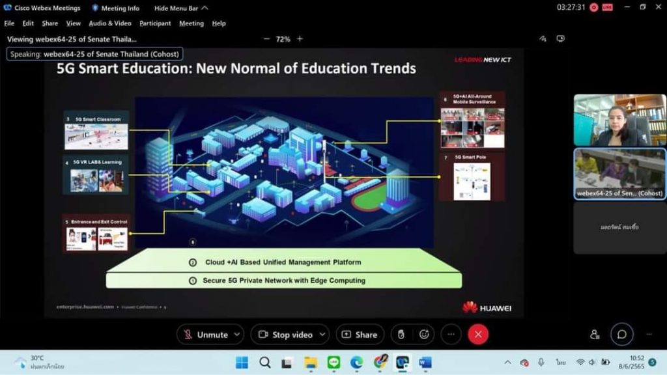Open taskbar Search icon
Viewport: 667px width, 375px height.
265,363
